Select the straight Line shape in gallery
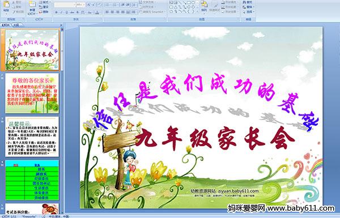340x218 pixels. click(180, 2)
